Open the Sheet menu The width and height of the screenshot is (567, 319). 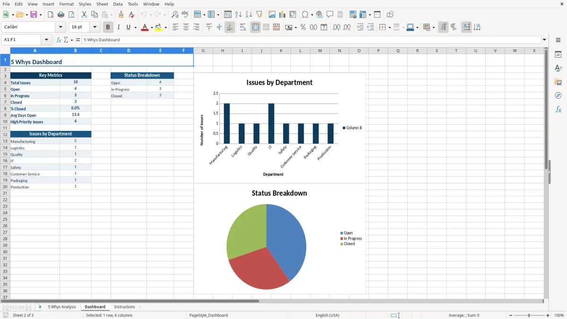click(x=102, y=4)
